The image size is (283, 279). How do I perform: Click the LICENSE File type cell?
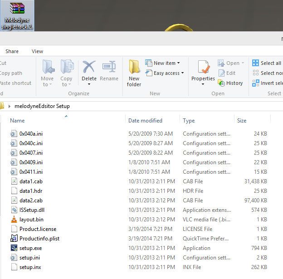[x=197, y=229]
